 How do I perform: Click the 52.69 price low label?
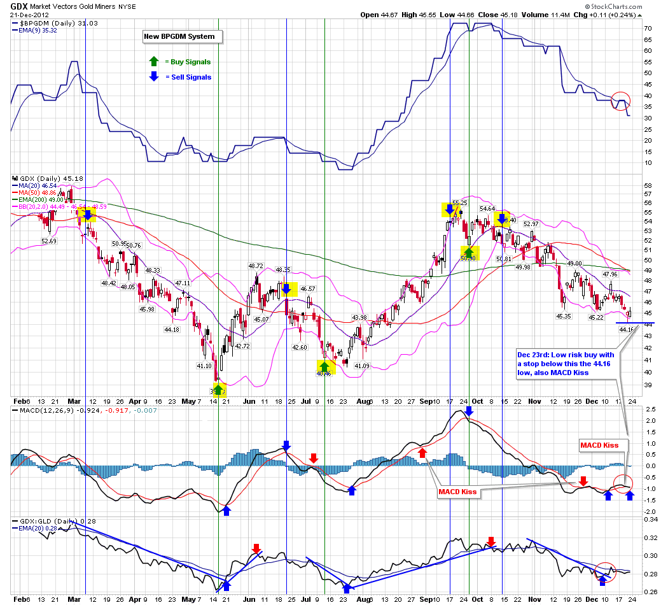click(x=49, y=241)
